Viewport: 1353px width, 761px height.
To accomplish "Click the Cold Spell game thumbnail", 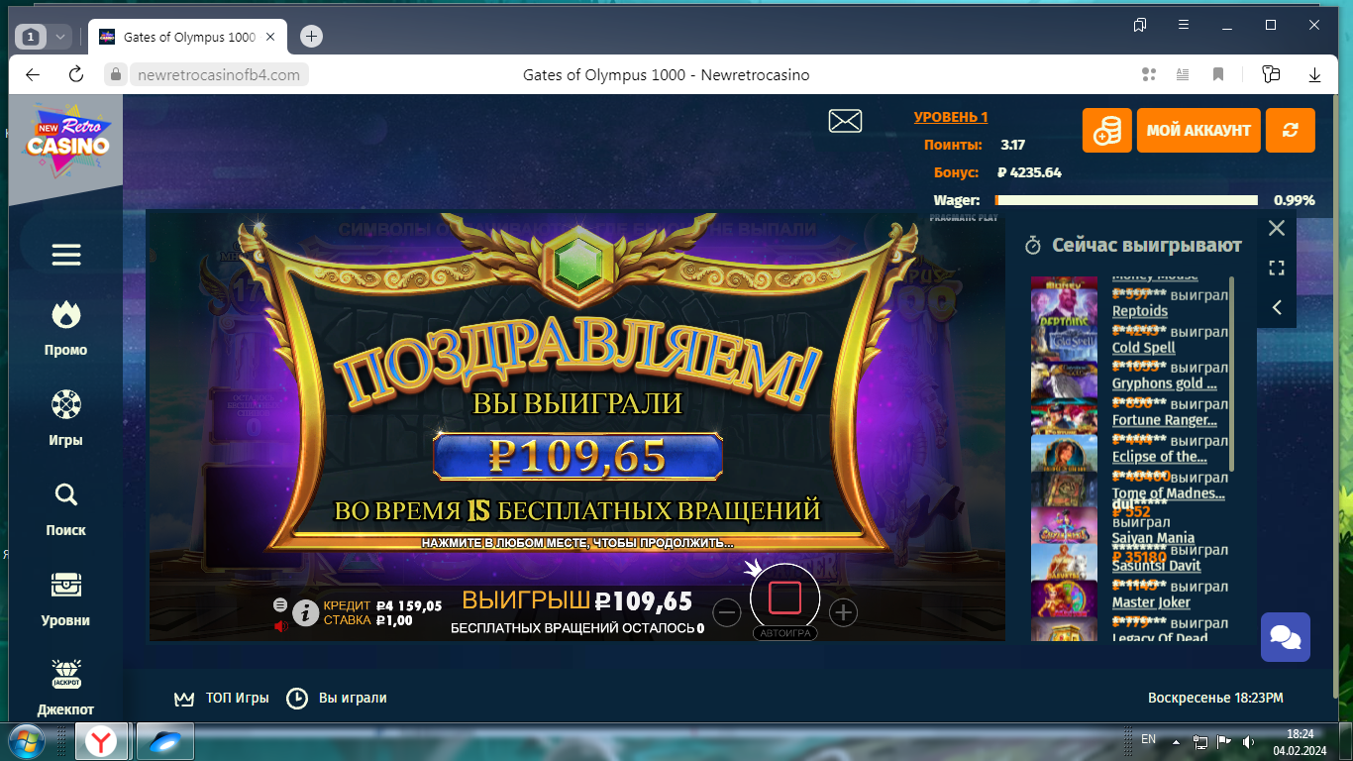I will coord(1064,340).
